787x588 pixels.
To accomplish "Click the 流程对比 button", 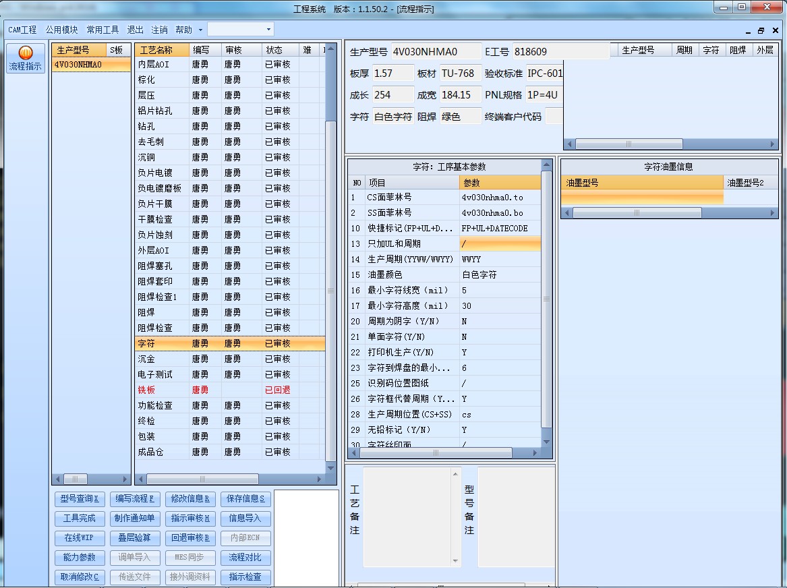I will coord(245,558).
